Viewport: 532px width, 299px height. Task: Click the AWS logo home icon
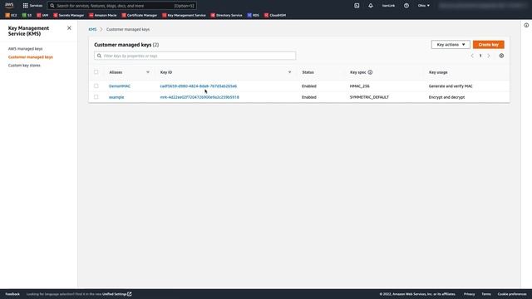tap(9, 5)
